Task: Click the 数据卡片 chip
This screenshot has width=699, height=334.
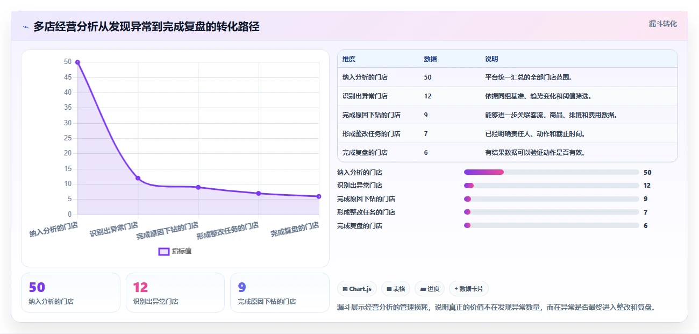Action: [x=469, y=289]
